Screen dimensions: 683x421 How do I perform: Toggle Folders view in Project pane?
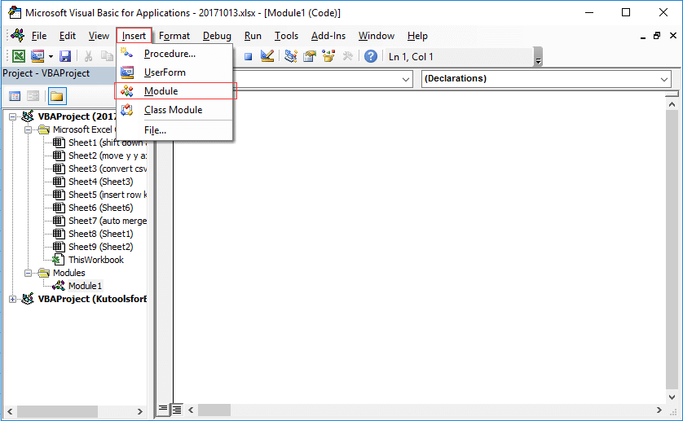(56, 96)
